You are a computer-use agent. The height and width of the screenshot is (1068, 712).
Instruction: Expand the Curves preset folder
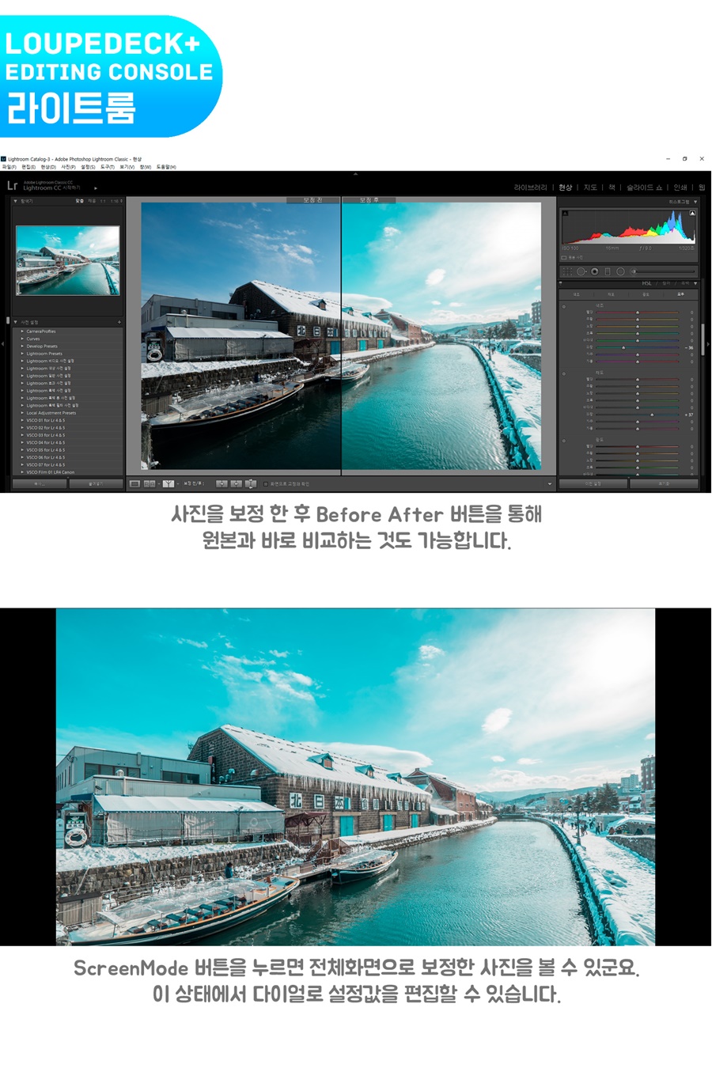point(22,339)
